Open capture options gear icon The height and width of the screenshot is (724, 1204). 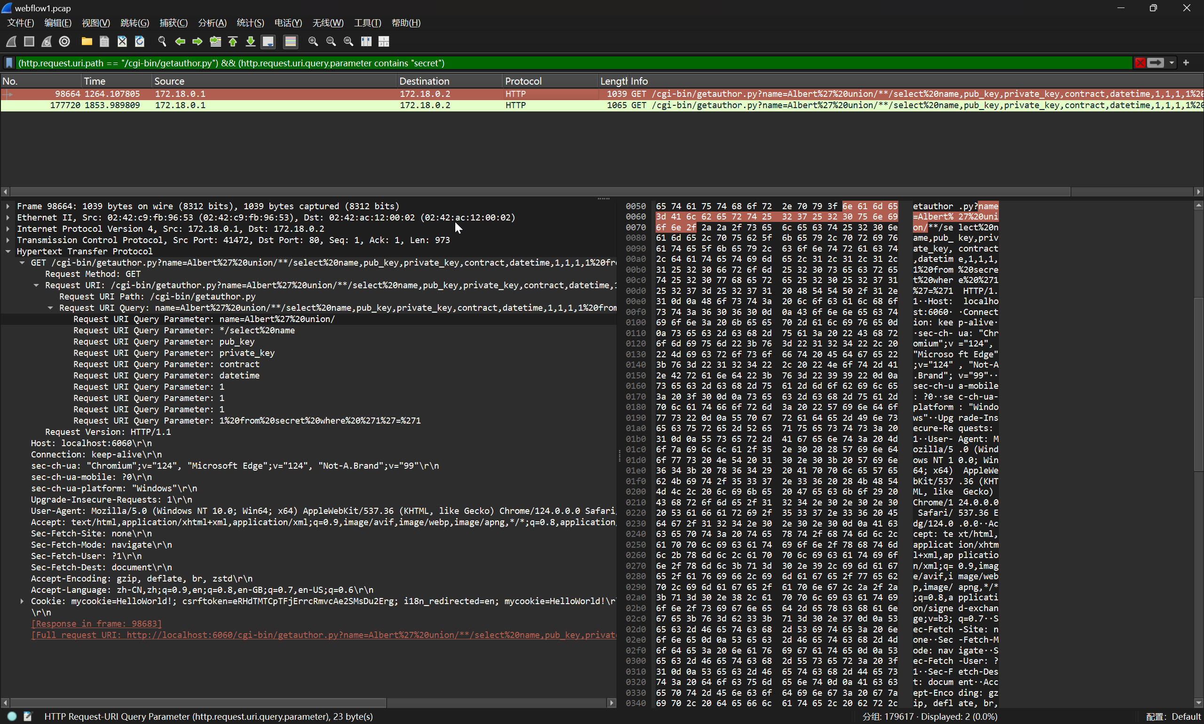tap(64, 41)
